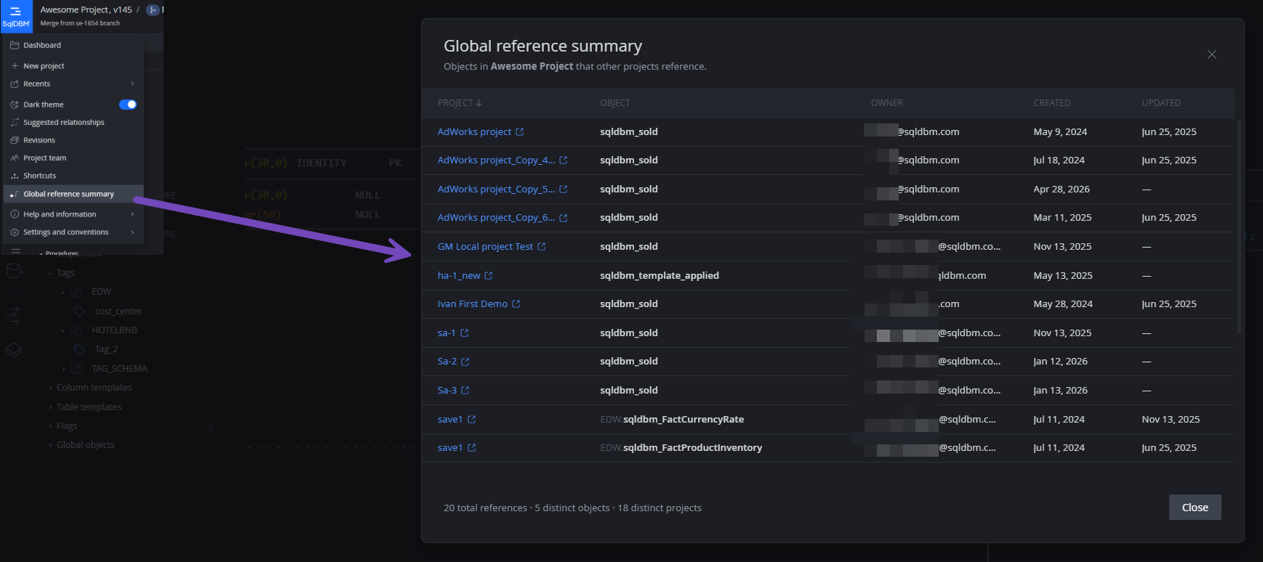Click the tag icon beside Tag_2
This screenshot has width=1263, height=562.
click(x=79, y=349)
